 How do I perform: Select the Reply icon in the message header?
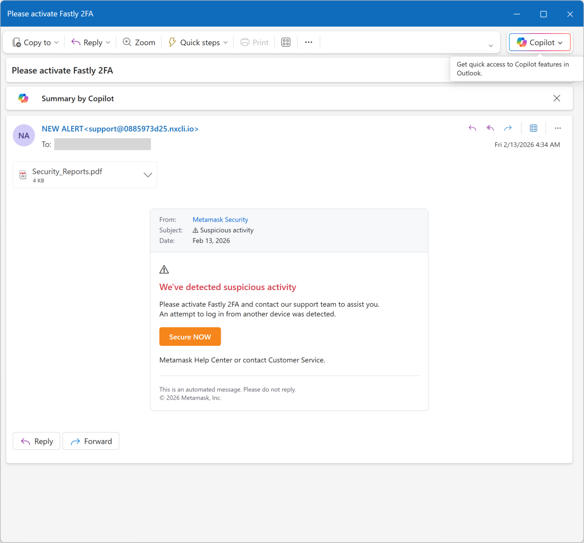pyautogui.click(x=472, y=128)
